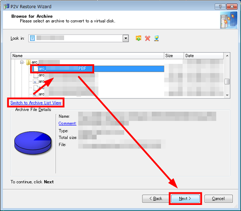Open the Look in dropdown arrow
241x211 pixels.
tap(126, 38)
